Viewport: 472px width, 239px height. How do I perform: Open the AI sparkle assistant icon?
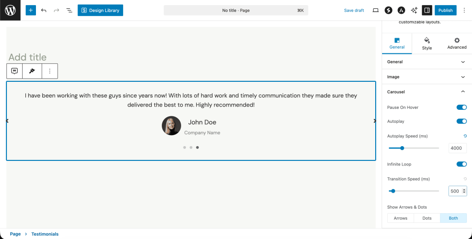point(414,10)
